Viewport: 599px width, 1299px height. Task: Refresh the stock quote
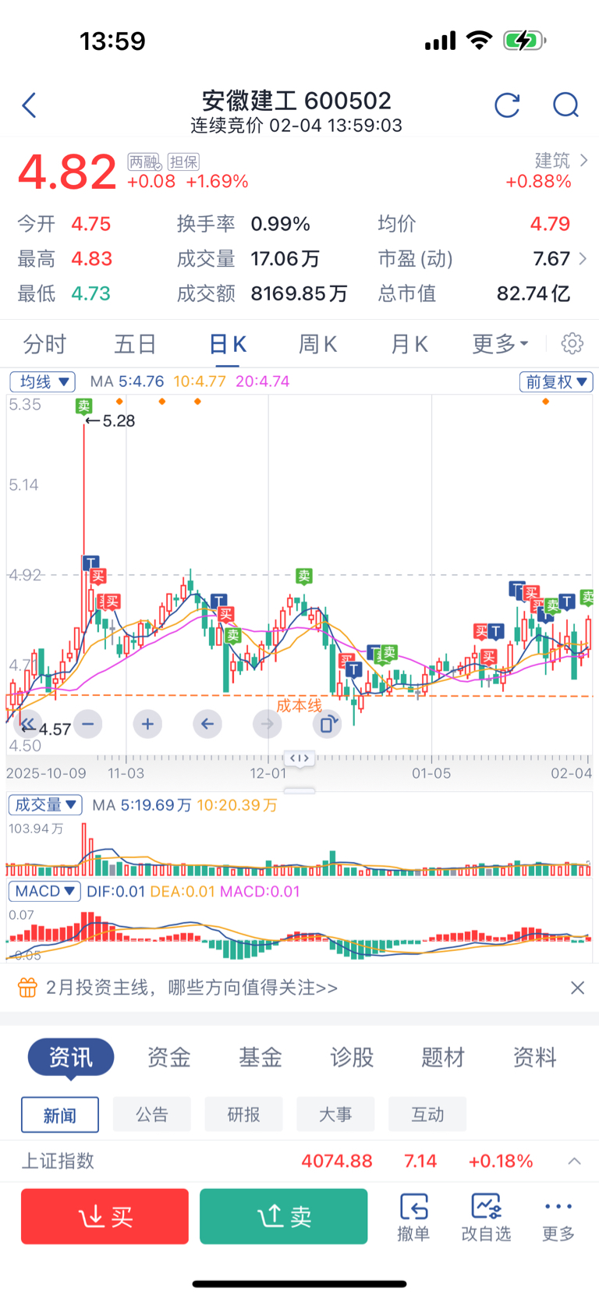507,105
